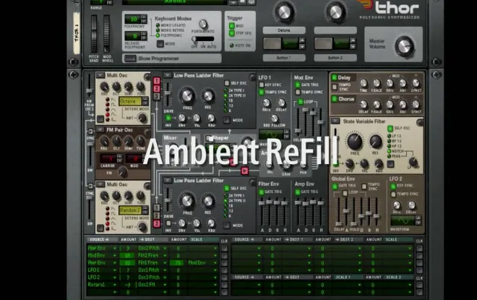The image size is (477, 300).
Task: Click the RES knob of State Variable Filter
Action: (x=376, y=142)
